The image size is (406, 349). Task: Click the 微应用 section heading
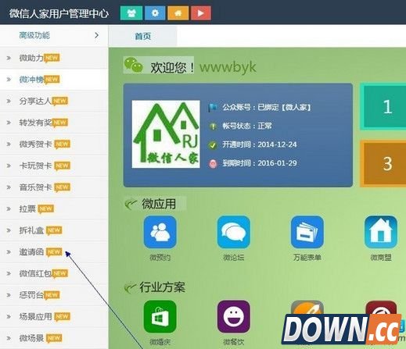click(x=159, y=204)
